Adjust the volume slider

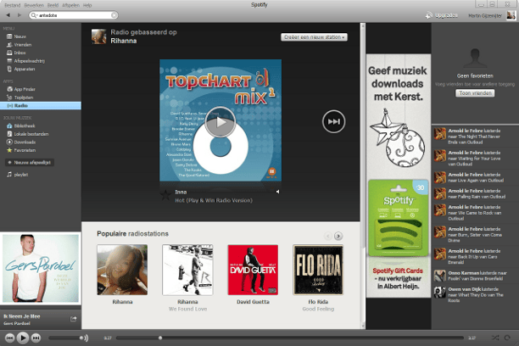[66, 338]
